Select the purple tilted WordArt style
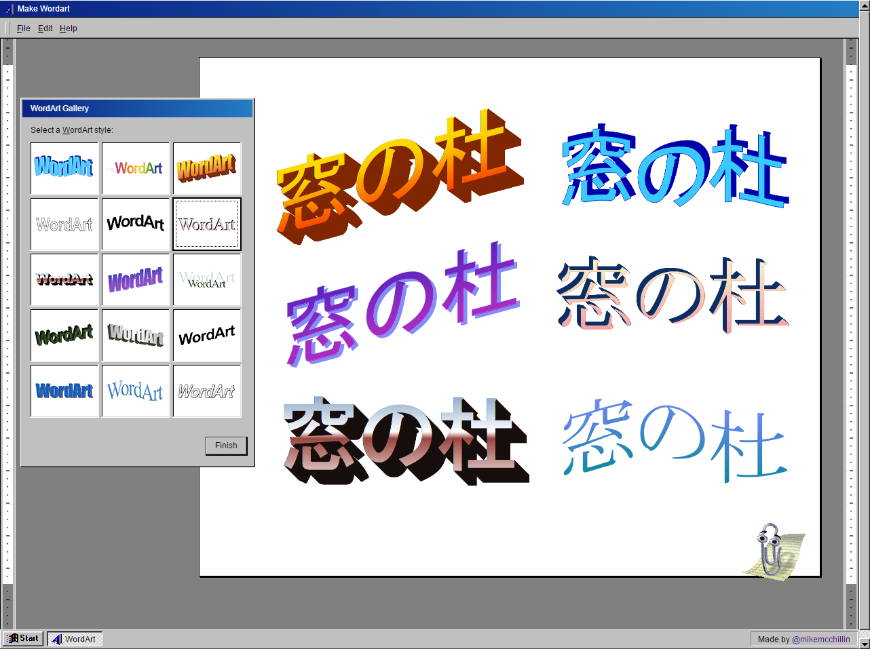The image size is (870, 649). 135,279
